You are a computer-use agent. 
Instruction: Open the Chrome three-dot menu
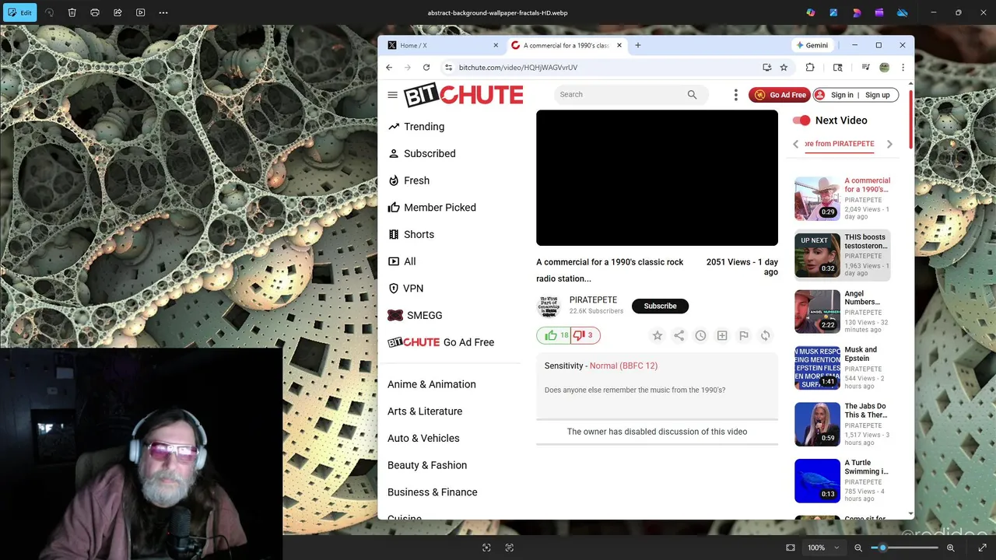[903, 68]
